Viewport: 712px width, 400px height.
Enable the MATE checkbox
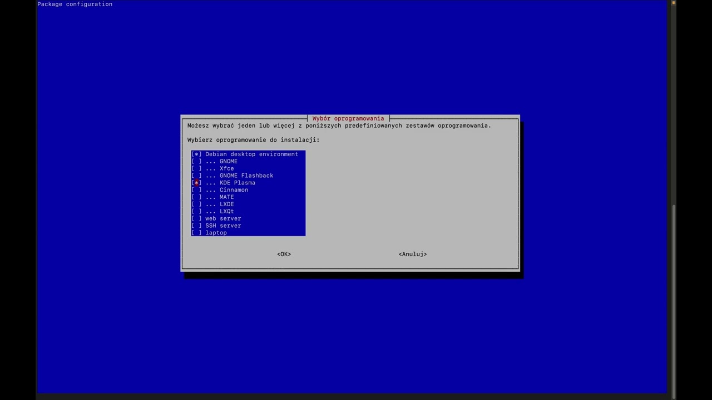click(196, 197)
